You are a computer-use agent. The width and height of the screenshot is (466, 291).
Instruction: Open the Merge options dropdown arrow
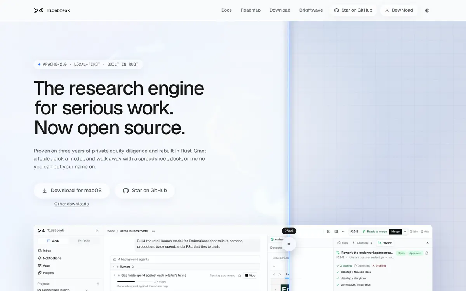coord(405,232)
